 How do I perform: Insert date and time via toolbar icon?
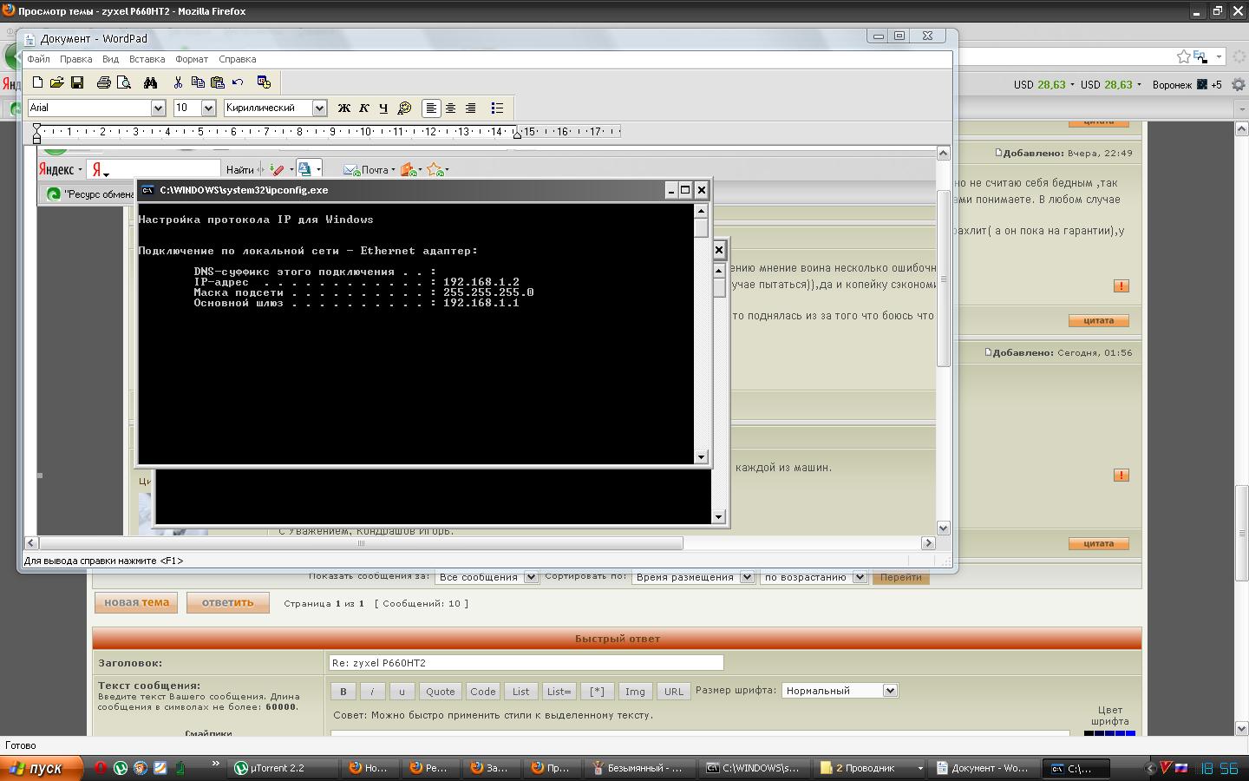[x=264, y=82]
